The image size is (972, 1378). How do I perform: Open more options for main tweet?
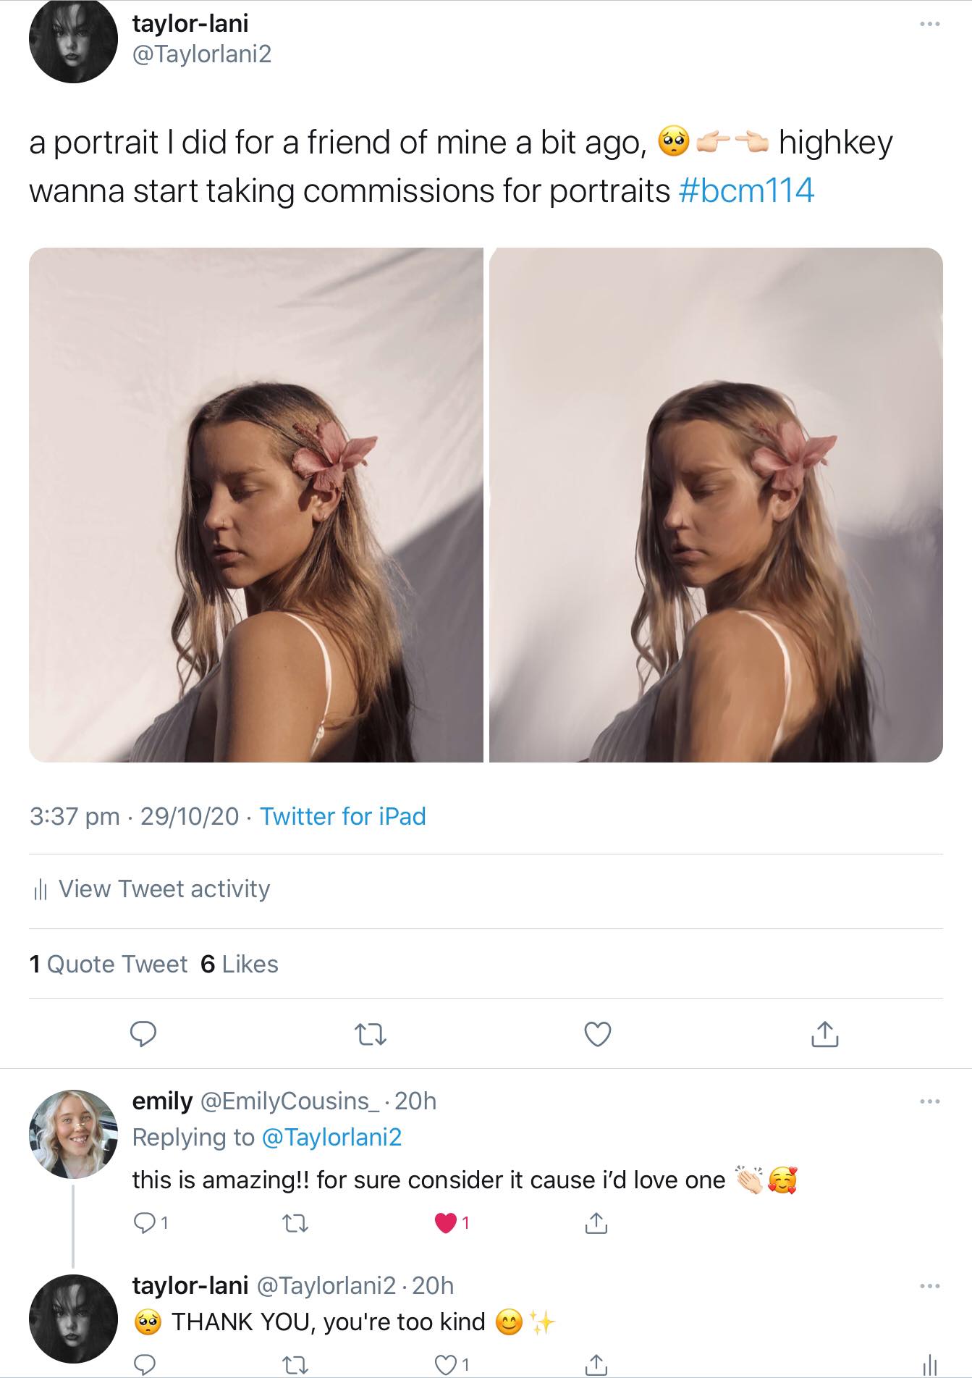(929, 25)
